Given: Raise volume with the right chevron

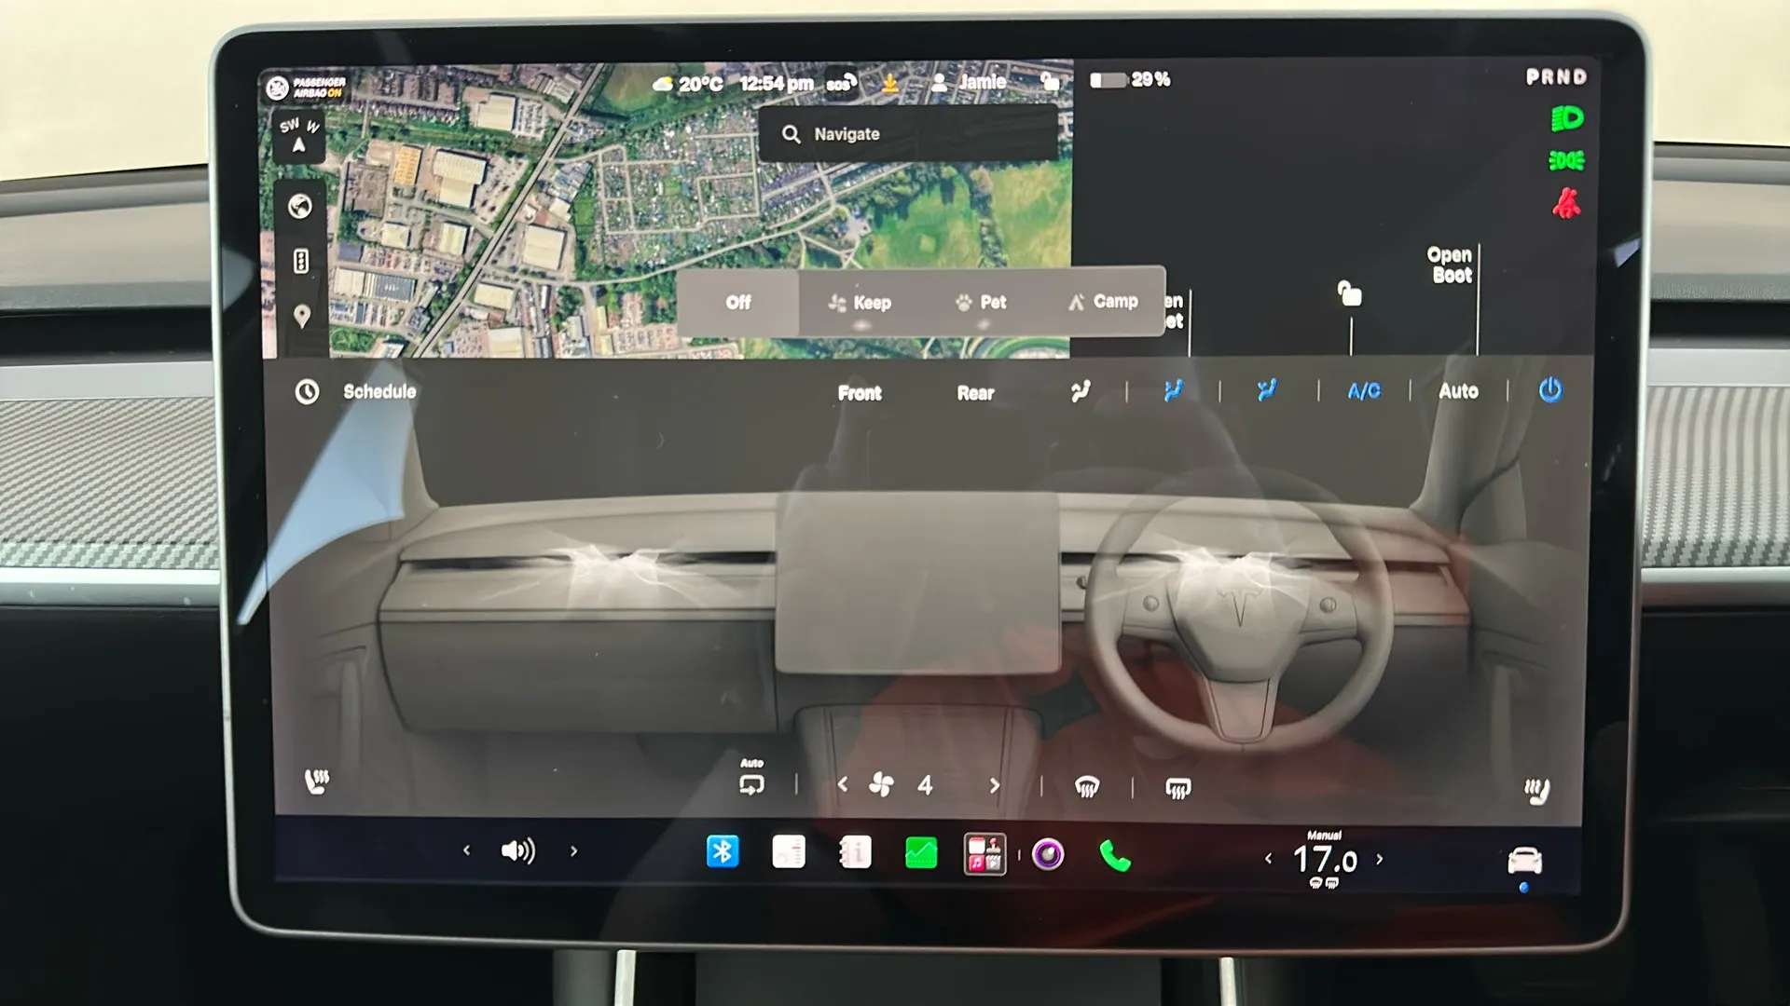Looking at the screenshot, I should pyautogui.click(x=574, y=850).
